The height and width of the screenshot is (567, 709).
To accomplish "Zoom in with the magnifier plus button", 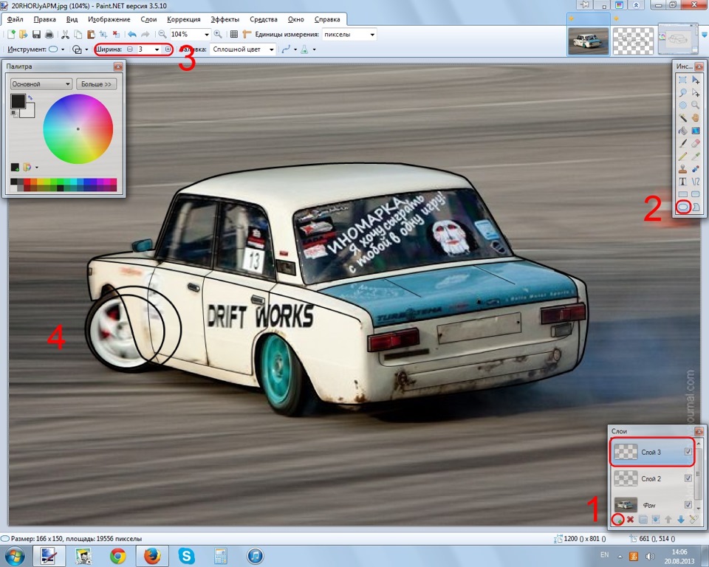I will pyautogui.click(x=218, y=35).
